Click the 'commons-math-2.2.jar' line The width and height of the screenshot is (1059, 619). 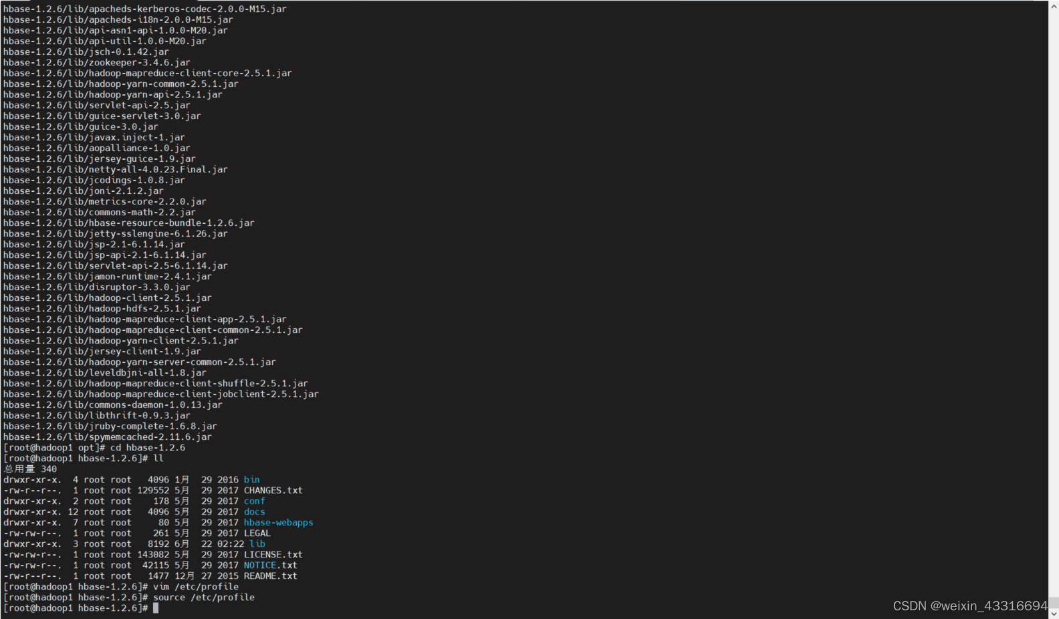100,213
